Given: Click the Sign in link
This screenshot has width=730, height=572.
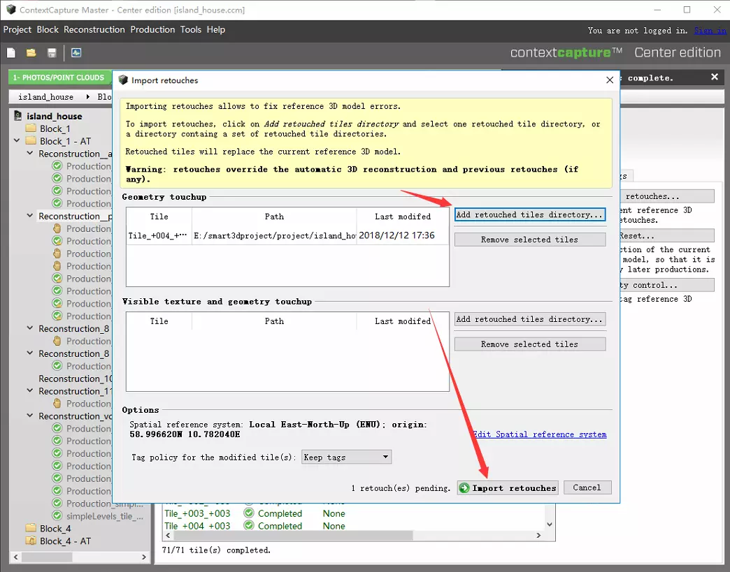Looking at the screenshot, I should (710, 31).
